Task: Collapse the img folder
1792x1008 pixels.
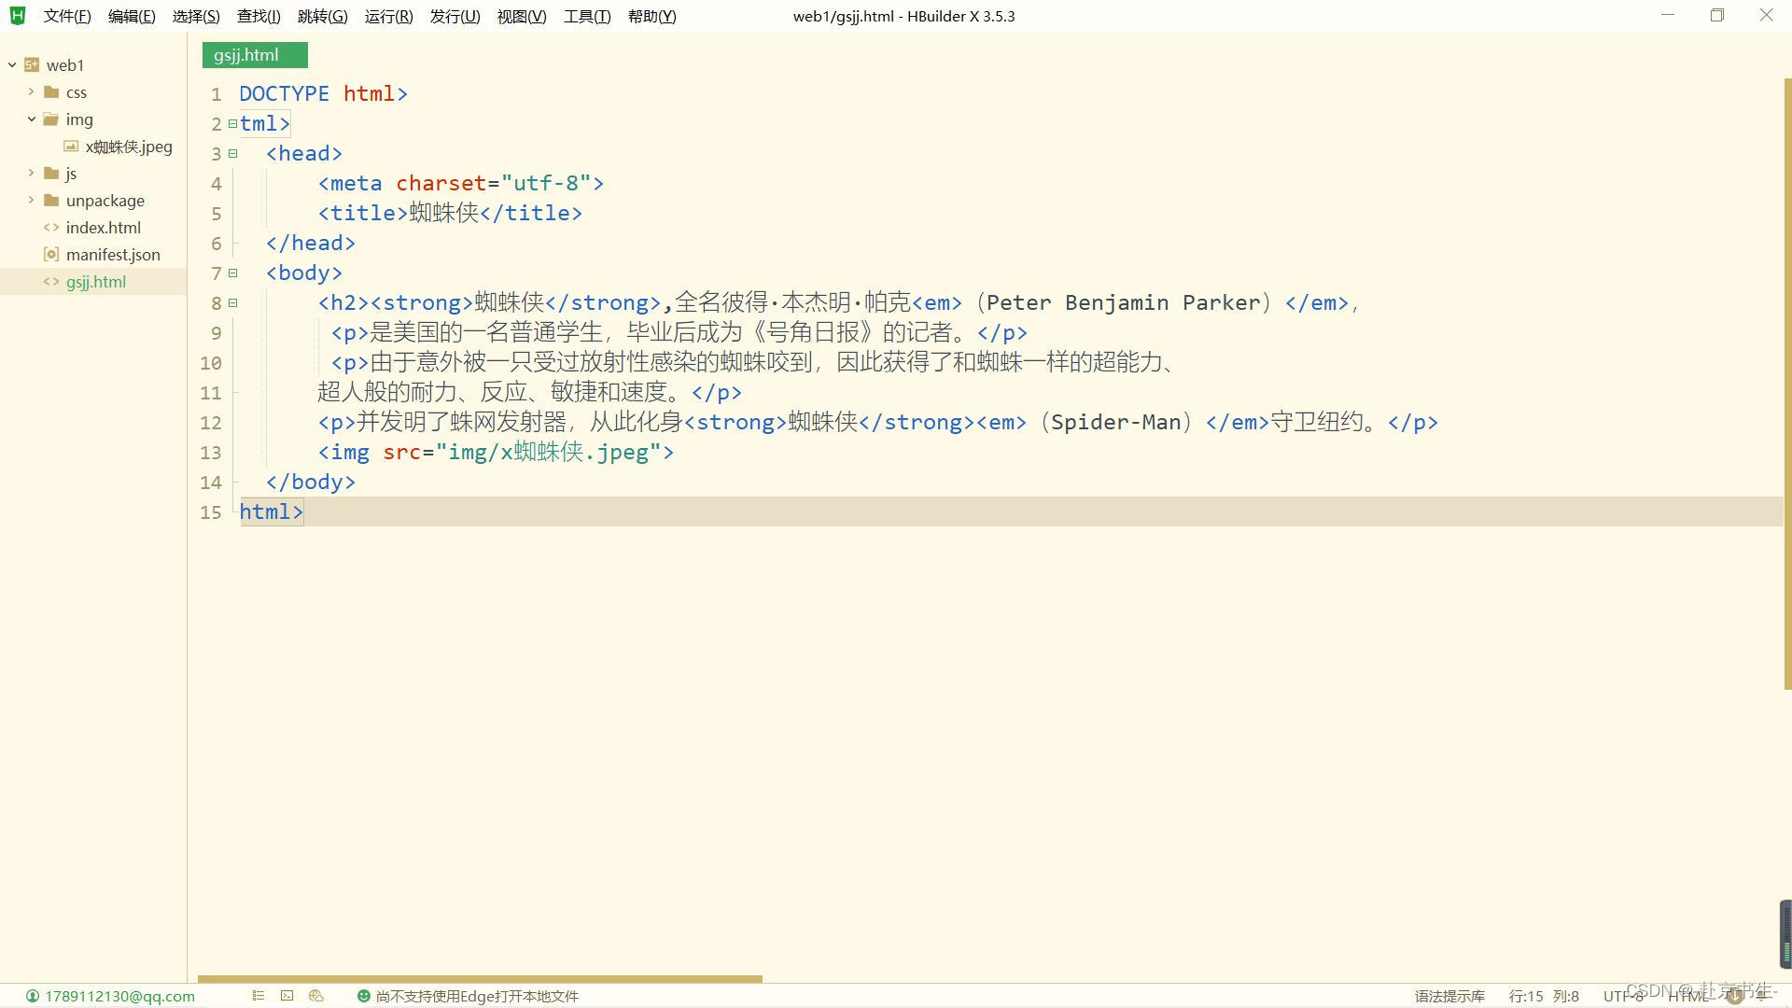Action: [x=31, y=119]
